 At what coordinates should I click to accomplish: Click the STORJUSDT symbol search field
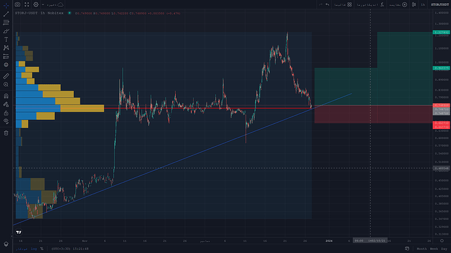pyautogui.click(x=440, y=5)
